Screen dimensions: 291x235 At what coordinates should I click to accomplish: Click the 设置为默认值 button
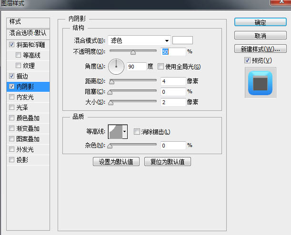point(116,162)
